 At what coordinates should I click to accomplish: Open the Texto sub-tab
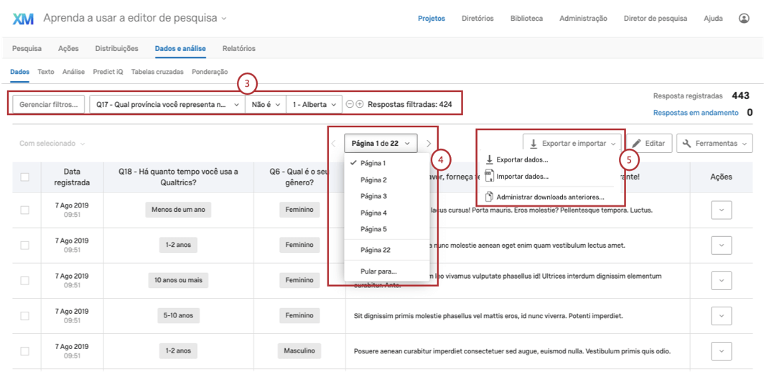tap(46, 71)
